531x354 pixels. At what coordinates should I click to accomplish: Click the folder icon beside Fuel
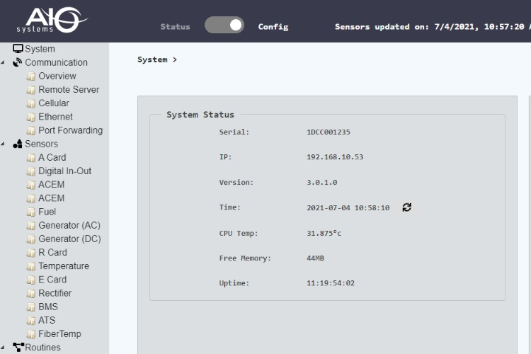point(31,212)
